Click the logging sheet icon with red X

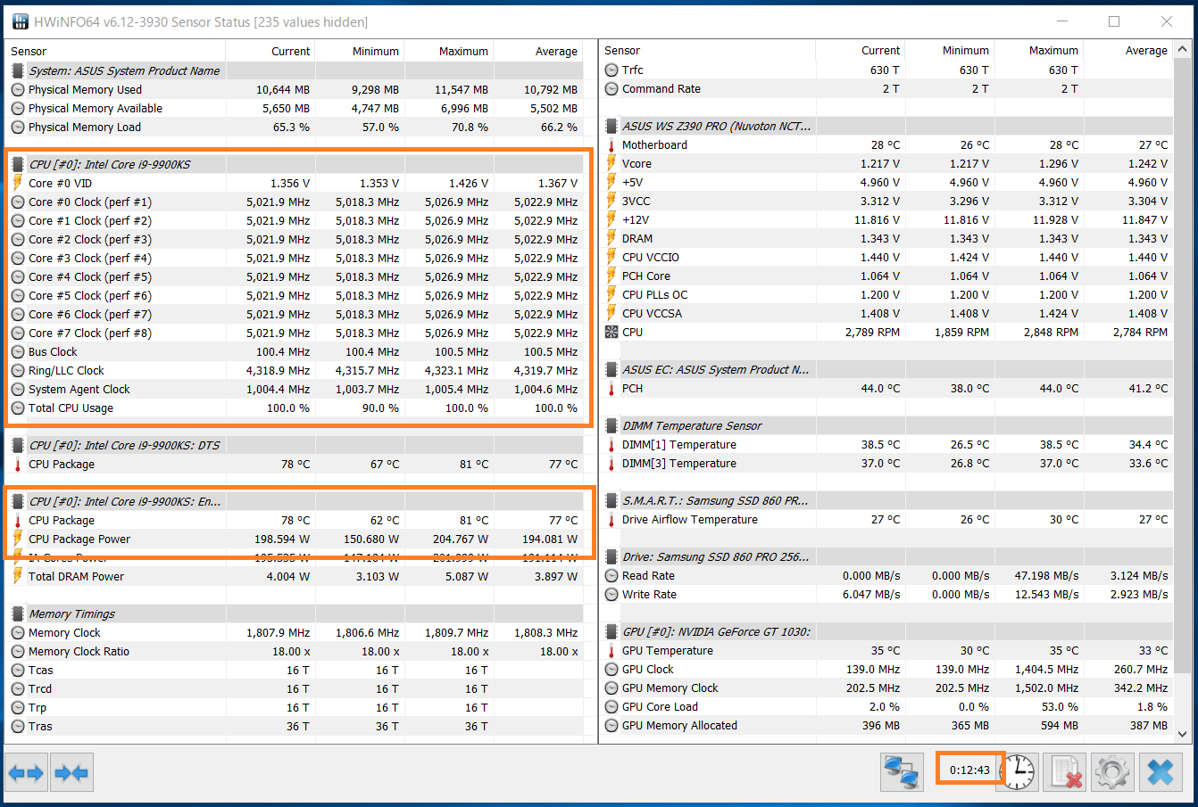point(1065,772)
